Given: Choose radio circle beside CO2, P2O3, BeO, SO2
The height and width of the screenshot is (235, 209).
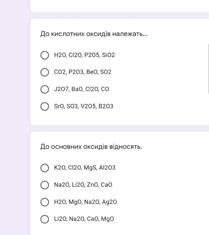Looking at the screenshot, I should 45,72.
